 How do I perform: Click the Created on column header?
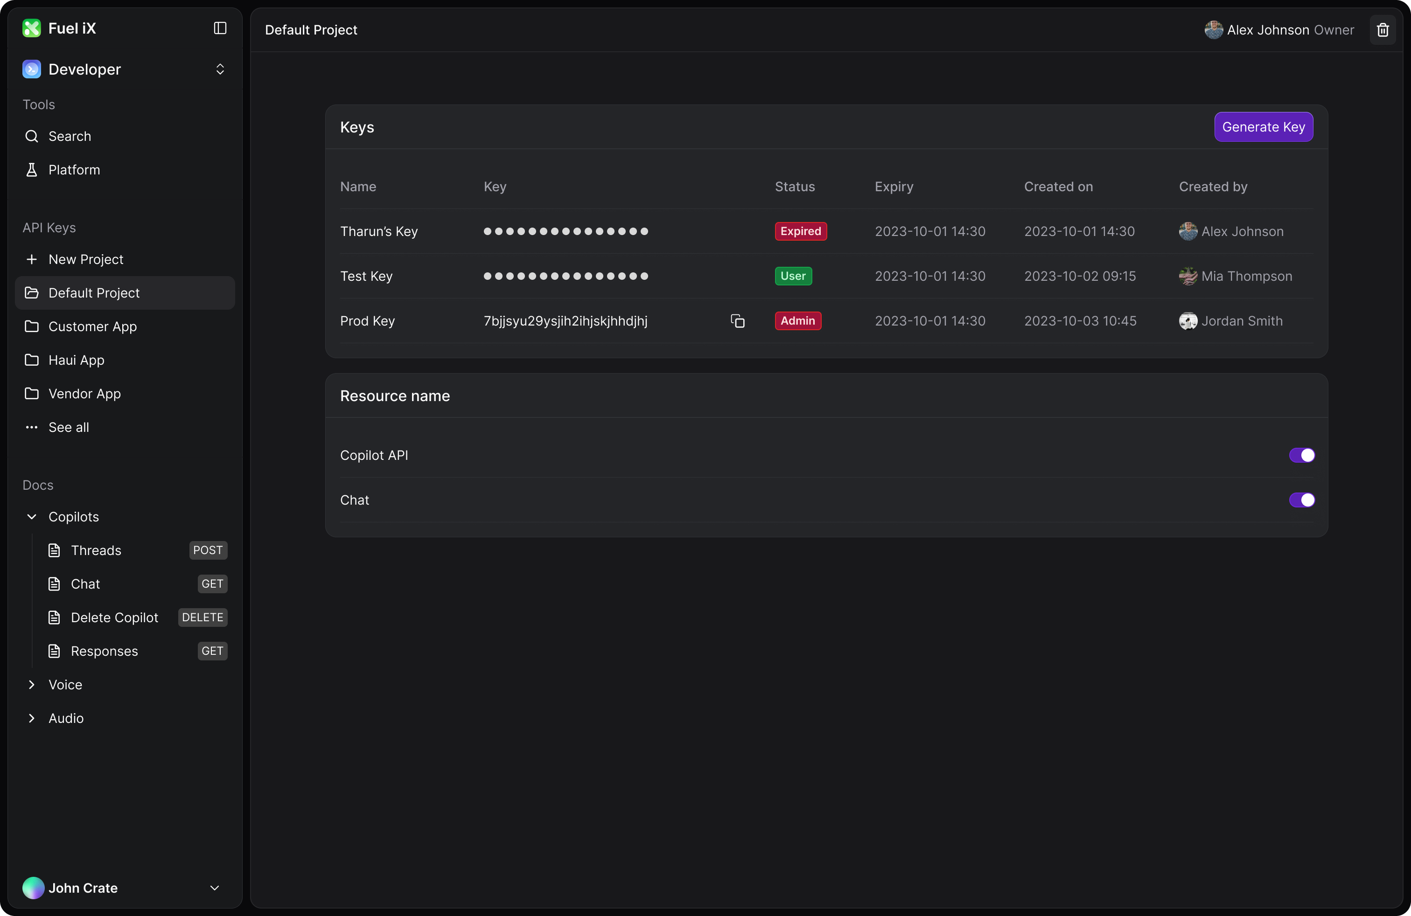click(1058, 187)
